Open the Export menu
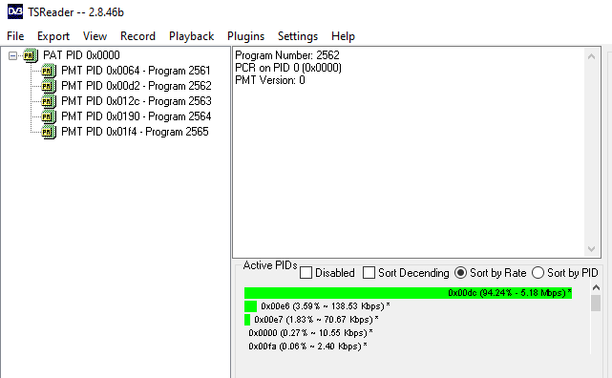This screenshot has width=612, height=378. click(x=53, y=36)
